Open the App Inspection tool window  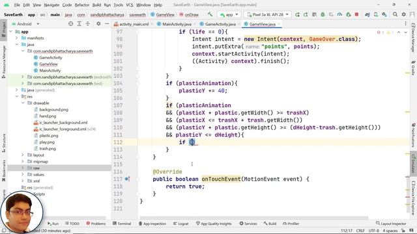pos(152,224)
